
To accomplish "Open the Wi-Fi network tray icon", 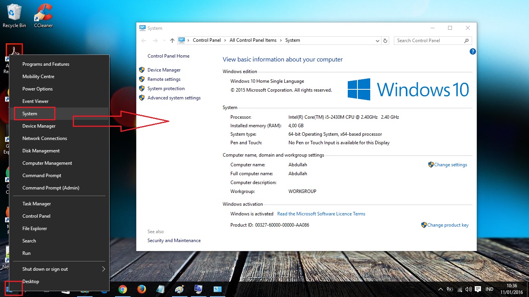I will point(460,289).
